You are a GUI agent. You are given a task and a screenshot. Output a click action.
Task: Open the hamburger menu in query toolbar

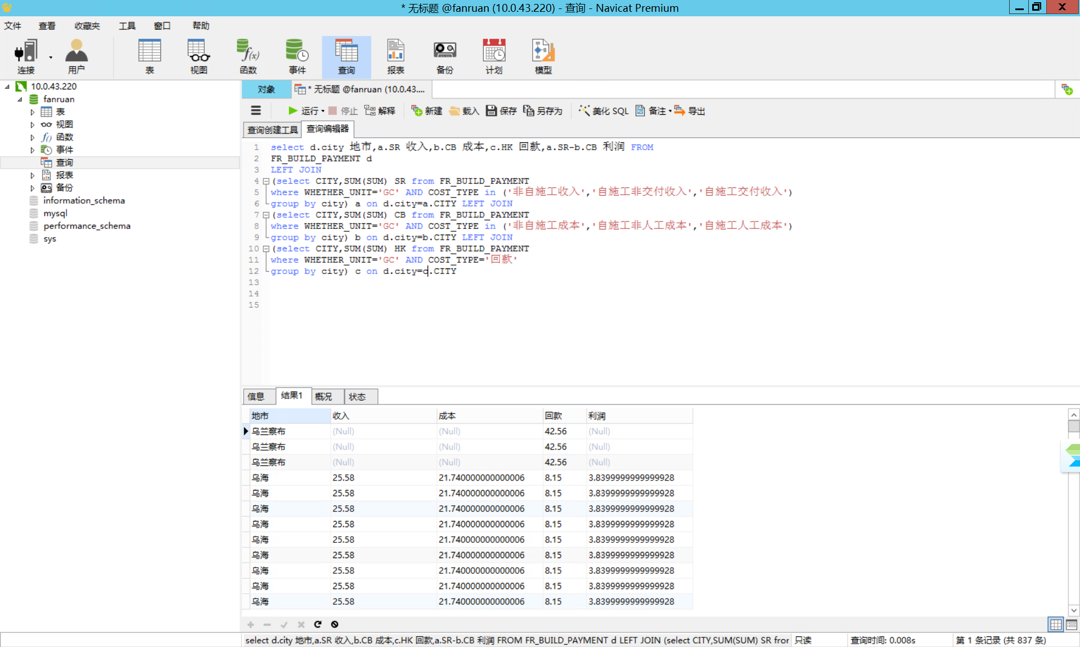256,111
